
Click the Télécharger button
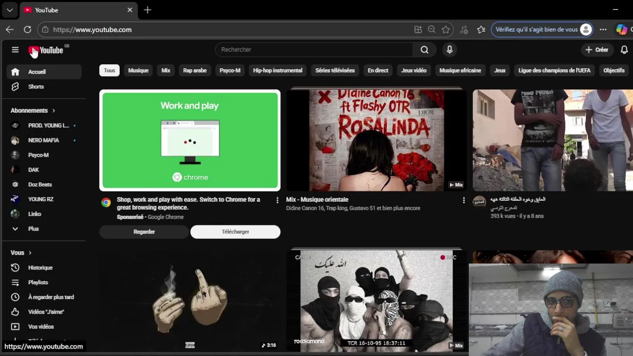(x=235, y=232)
